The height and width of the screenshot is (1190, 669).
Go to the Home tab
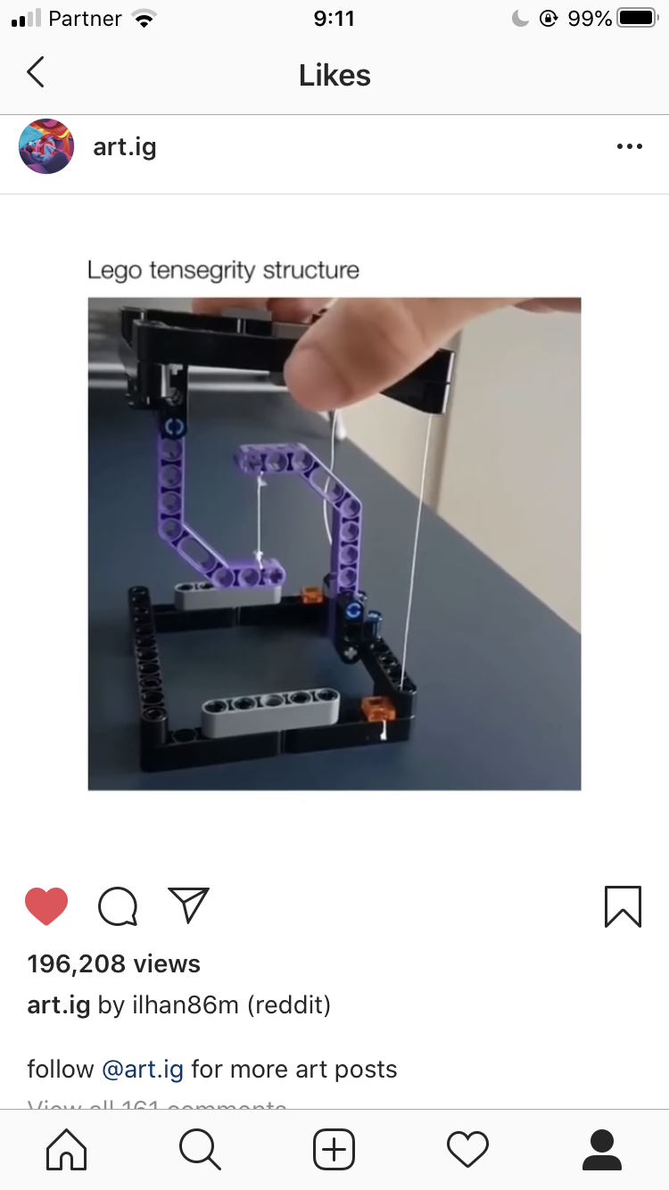[67, 1150]
